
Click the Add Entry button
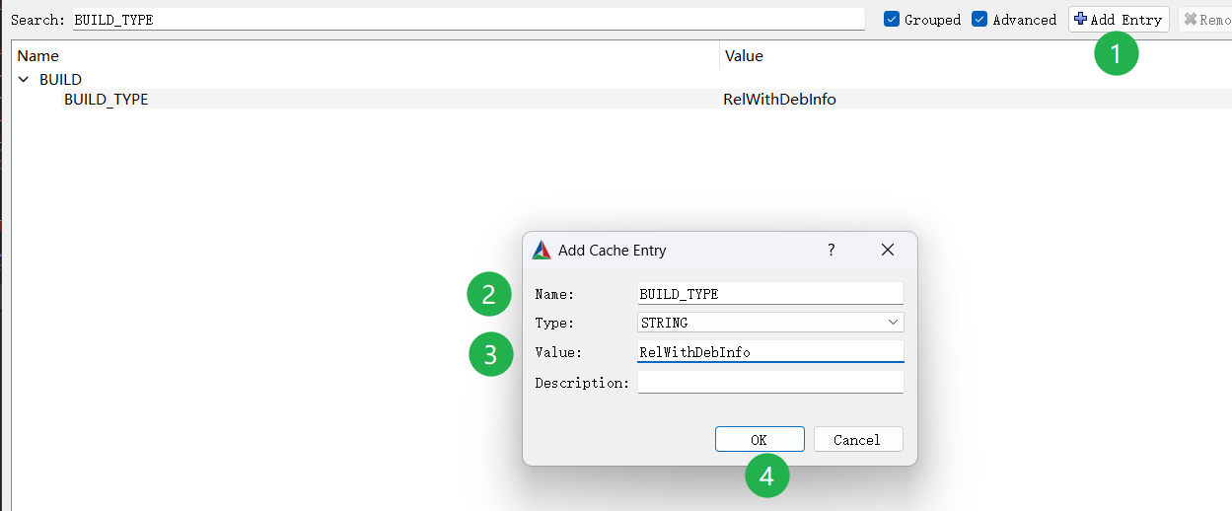tap(1119, 20)
